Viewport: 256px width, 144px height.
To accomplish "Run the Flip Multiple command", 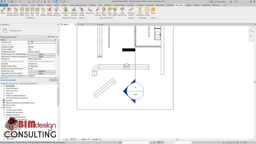I will point(43,12).
